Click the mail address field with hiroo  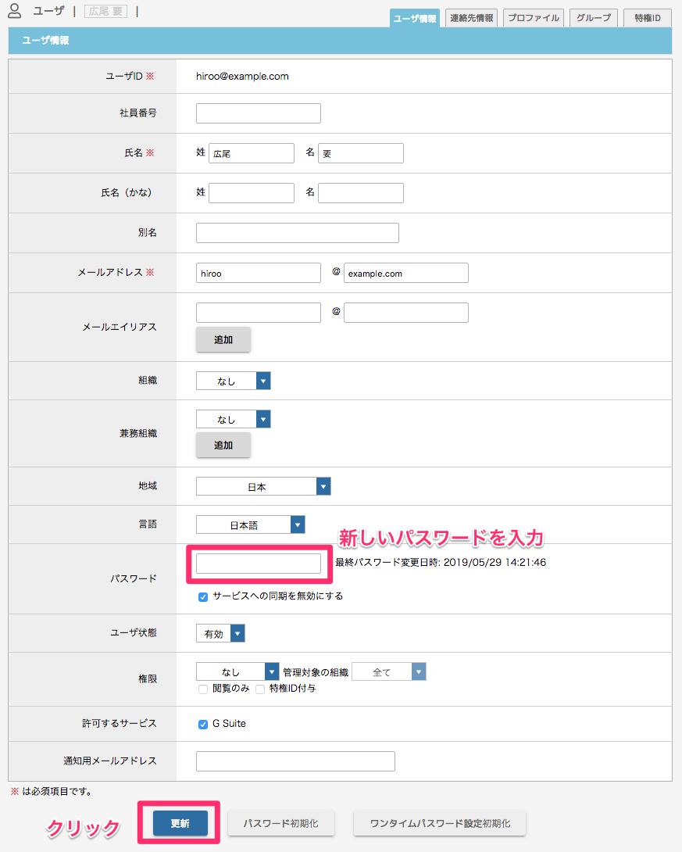[x=259, y=273]
